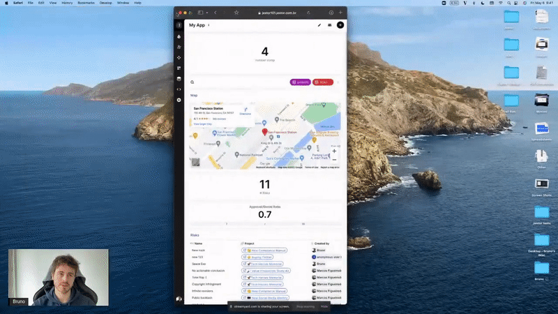
Task: Click Stop sharing in the streamyard bar
Action: point(306,306)
